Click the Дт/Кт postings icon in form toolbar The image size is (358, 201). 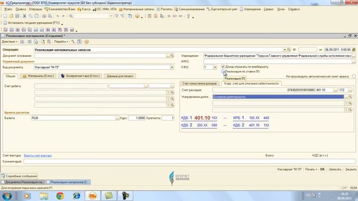click(73, 42)
